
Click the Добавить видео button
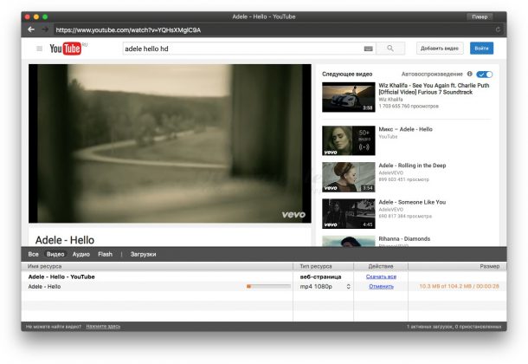[439, 49]
